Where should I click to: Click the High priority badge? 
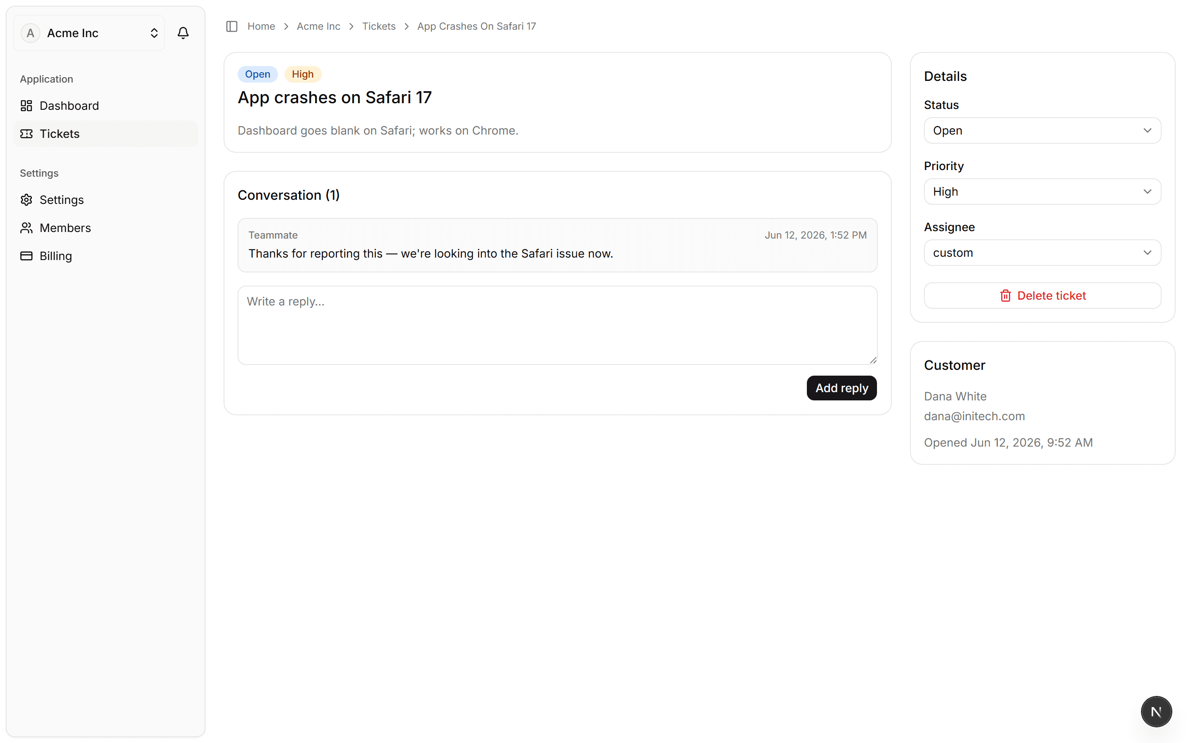[302, 74]
